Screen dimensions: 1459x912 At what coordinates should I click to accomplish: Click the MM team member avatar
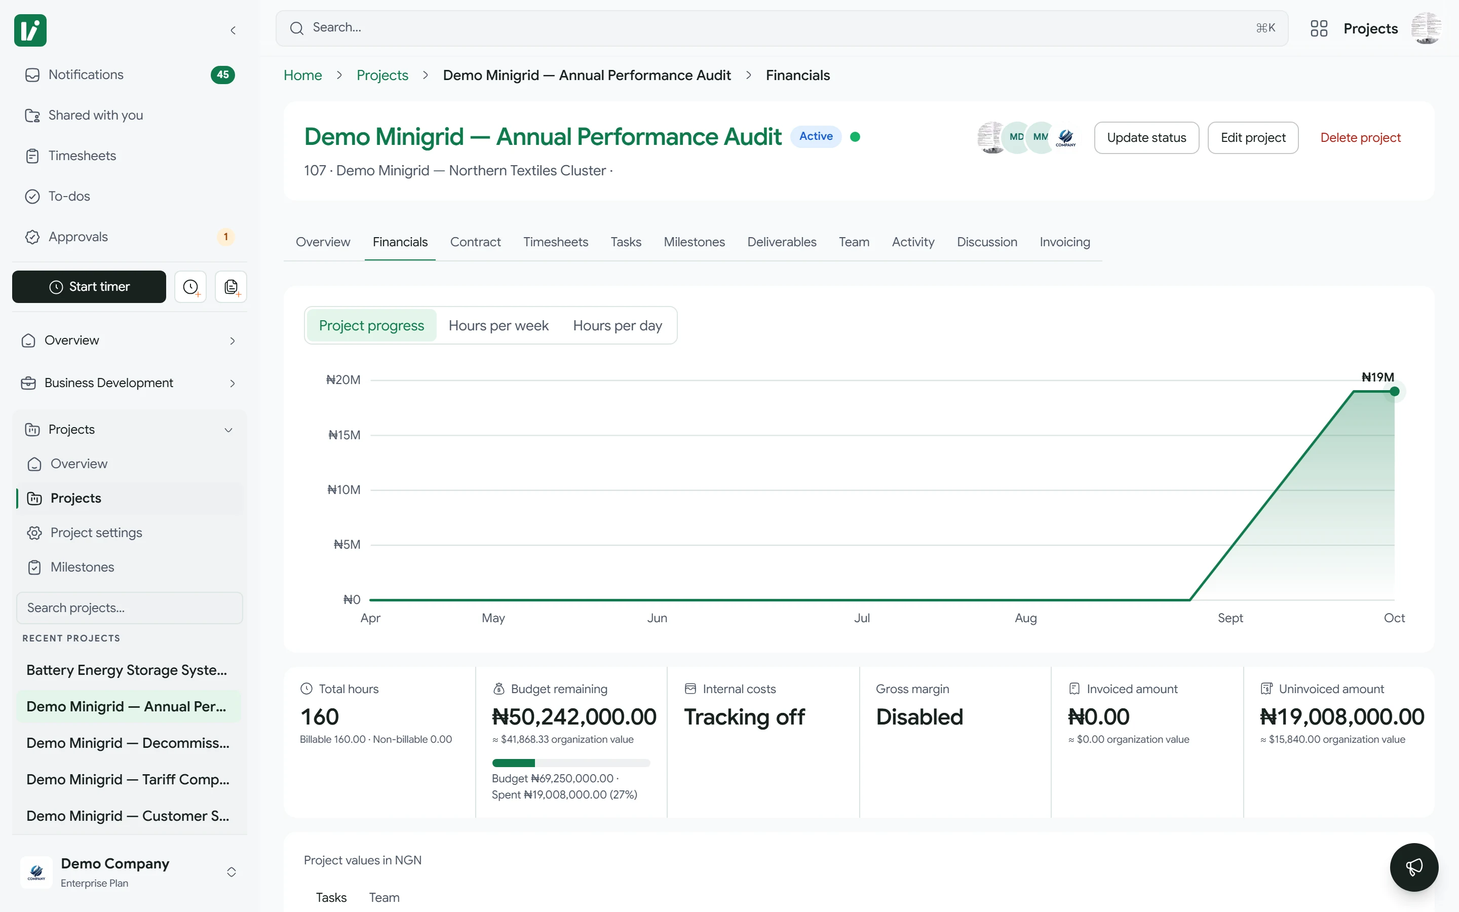1041,137
